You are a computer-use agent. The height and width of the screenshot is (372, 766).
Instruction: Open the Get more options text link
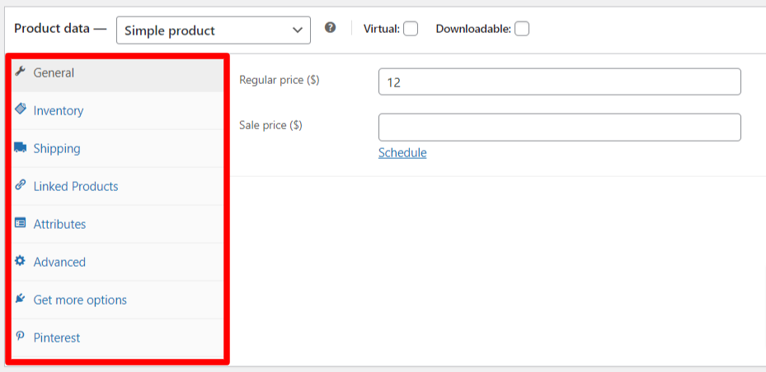click(80, 300)
